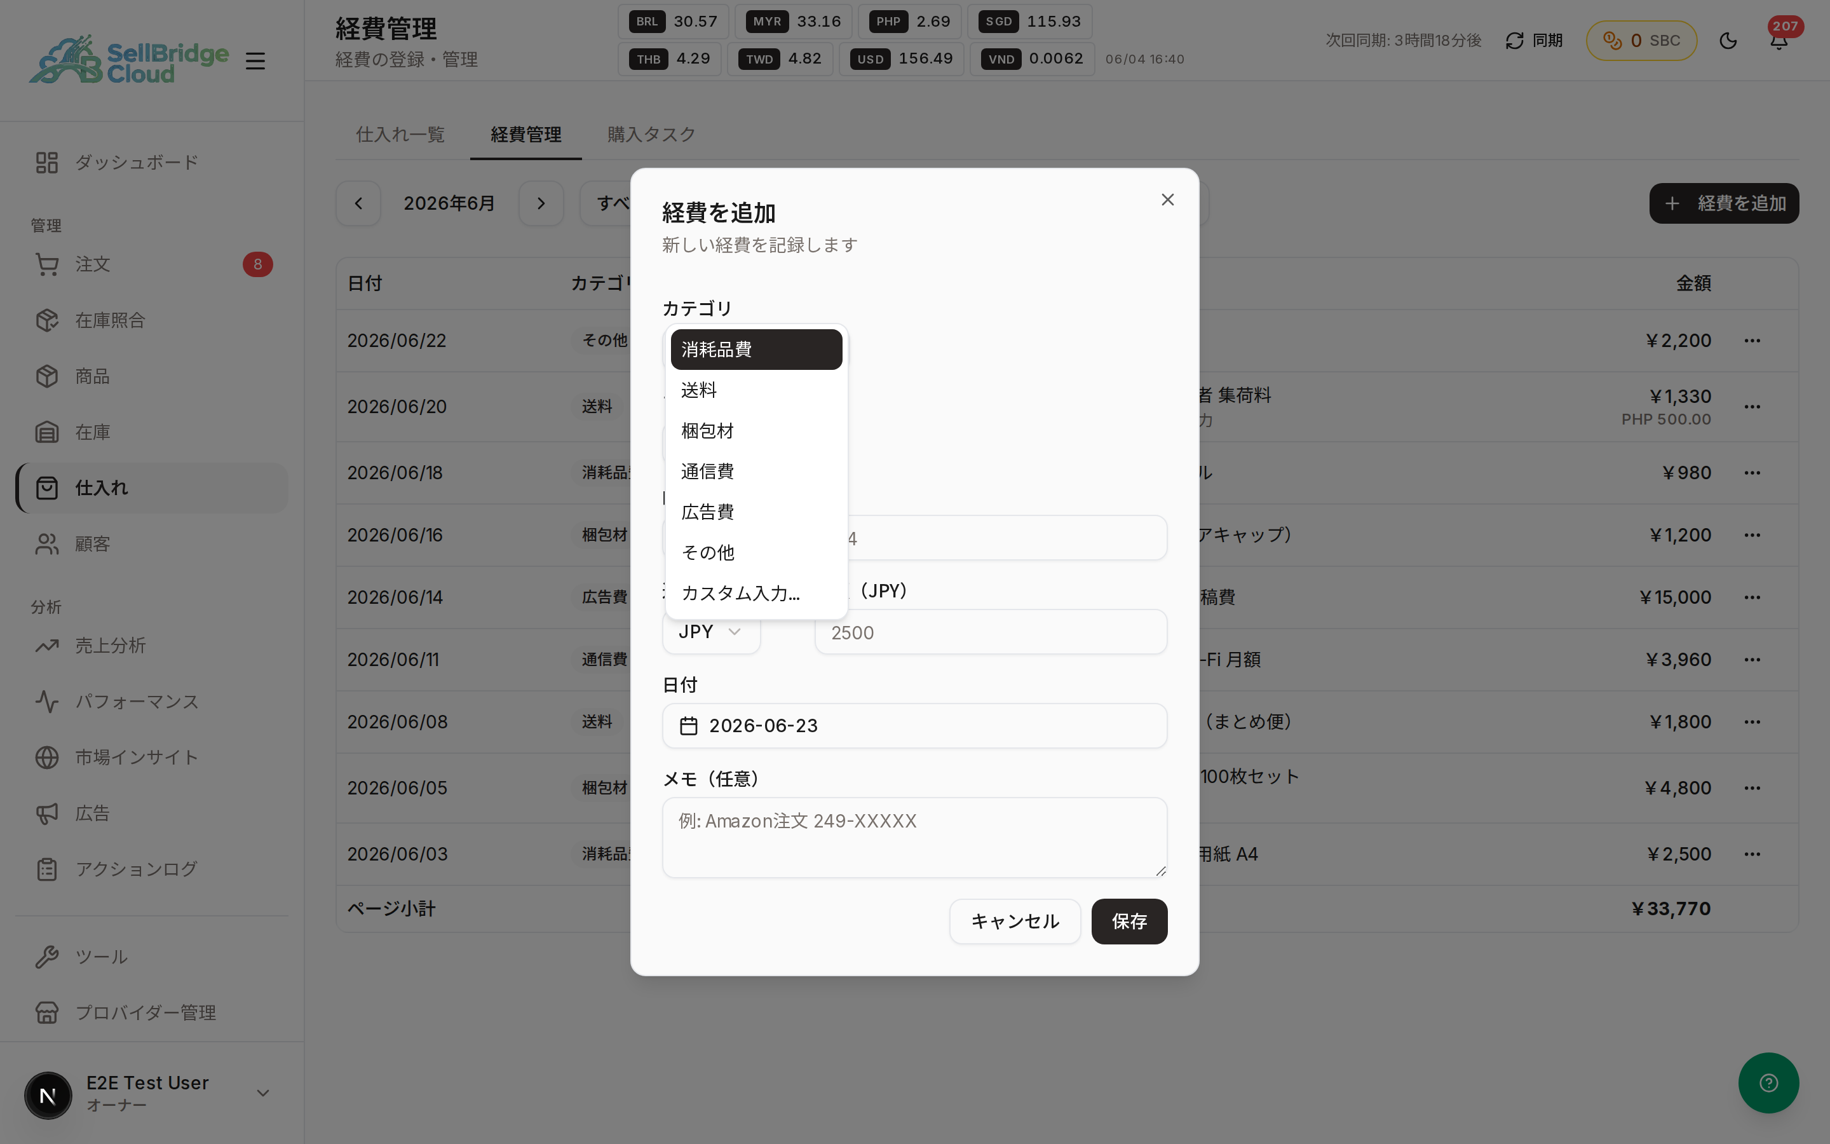Click the 2026年6月 month label
This screenshot has width=1830, height=1144.
click(x=449, y=203)
